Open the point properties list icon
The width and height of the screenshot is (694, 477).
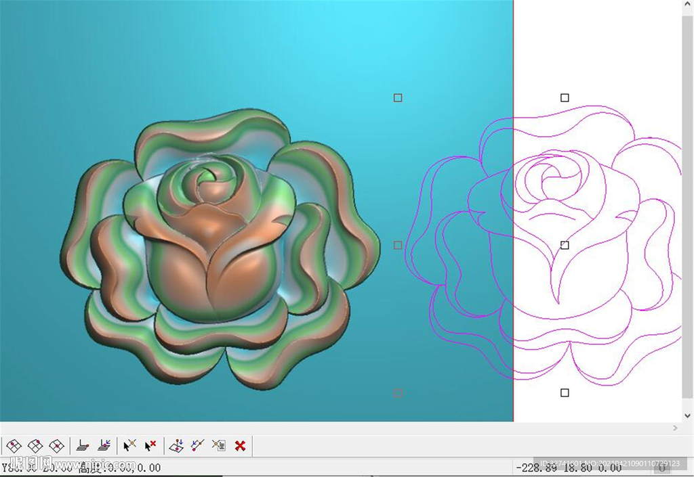coord(218,445)
